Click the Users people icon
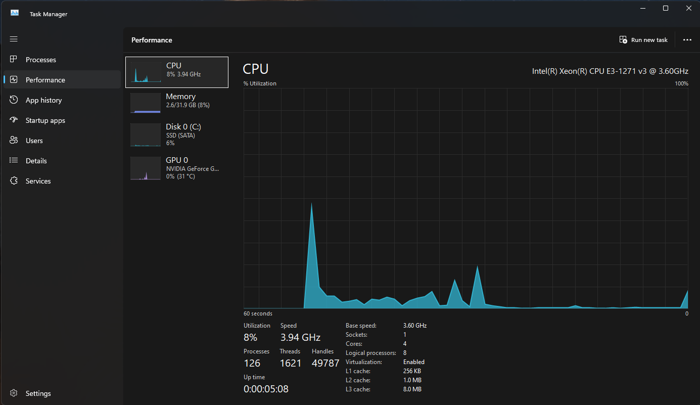Screen dimensions: 700x405 [x=14, y=141]
